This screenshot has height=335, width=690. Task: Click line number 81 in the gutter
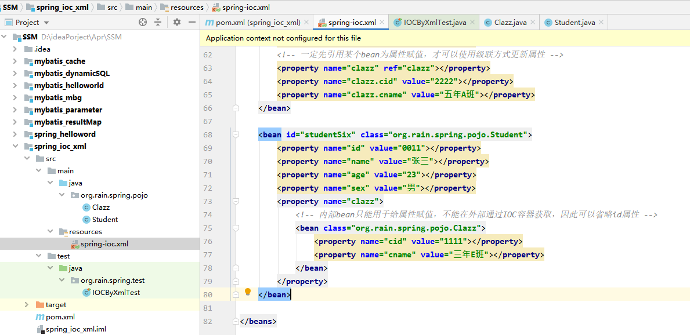(208, 308)
